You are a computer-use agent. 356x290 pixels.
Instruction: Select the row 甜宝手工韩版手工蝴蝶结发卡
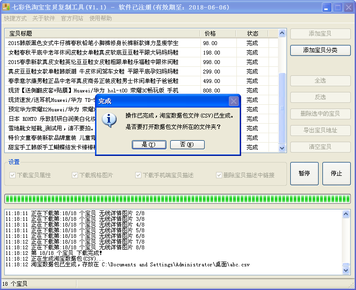click(x=51, y=147)
